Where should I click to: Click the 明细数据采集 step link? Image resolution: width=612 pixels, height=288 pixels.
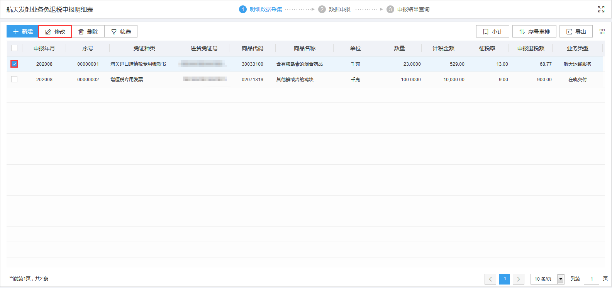tap(266, 9)
